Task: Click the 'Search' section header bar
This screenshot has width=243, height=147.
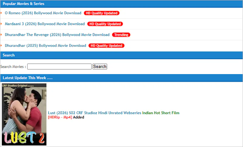Action: [121, 55]
